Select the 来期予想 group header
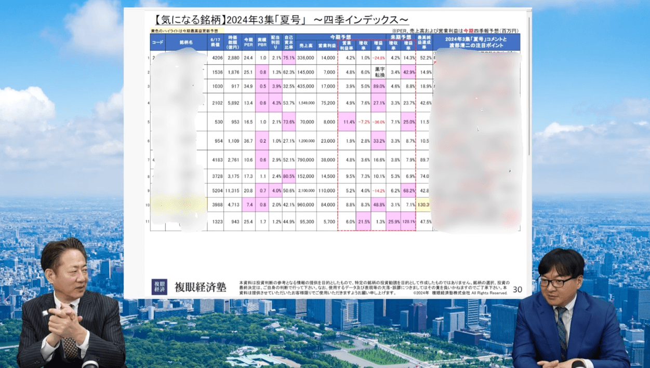The width and height of the screenshot is (650, 368). coord(401,37)
